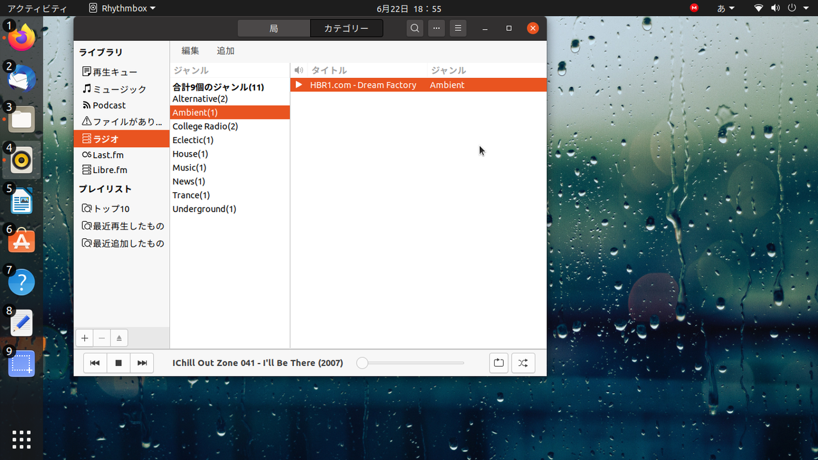The image size is (818, 460).
Task: Skip to the next track
Action: [142, 363]
